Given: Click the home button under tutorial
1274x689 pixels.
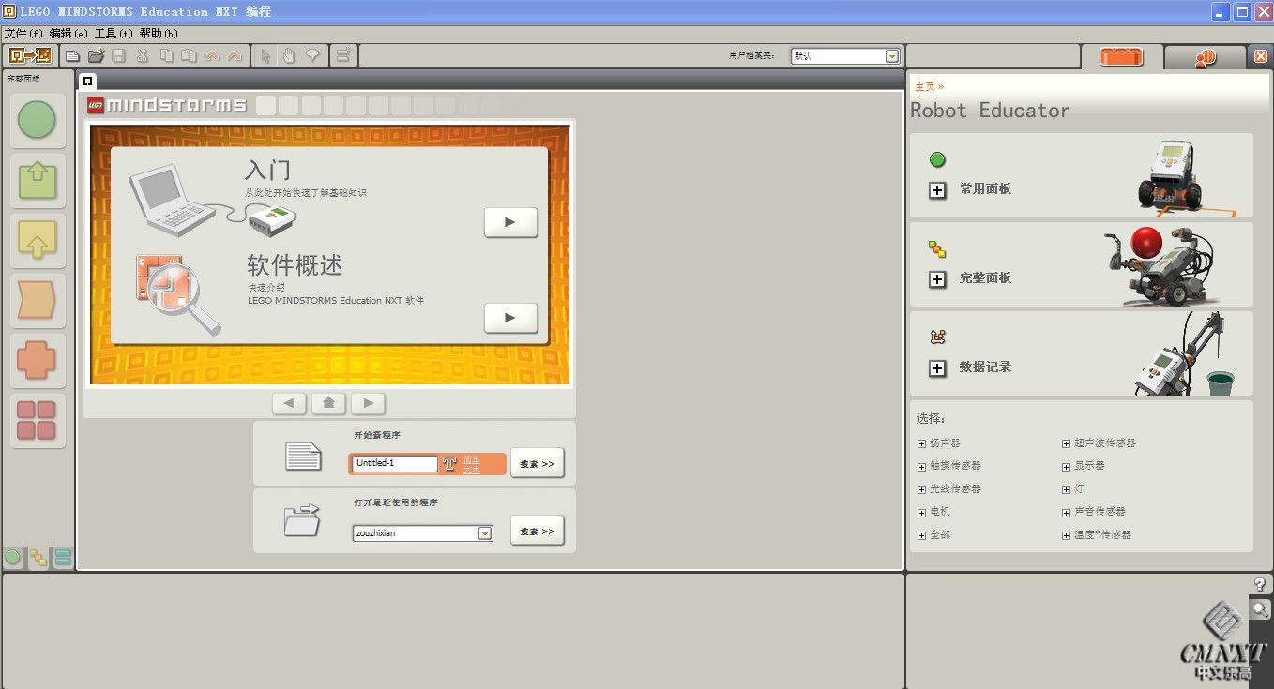Looking at the screenshot, I should 328,403.
